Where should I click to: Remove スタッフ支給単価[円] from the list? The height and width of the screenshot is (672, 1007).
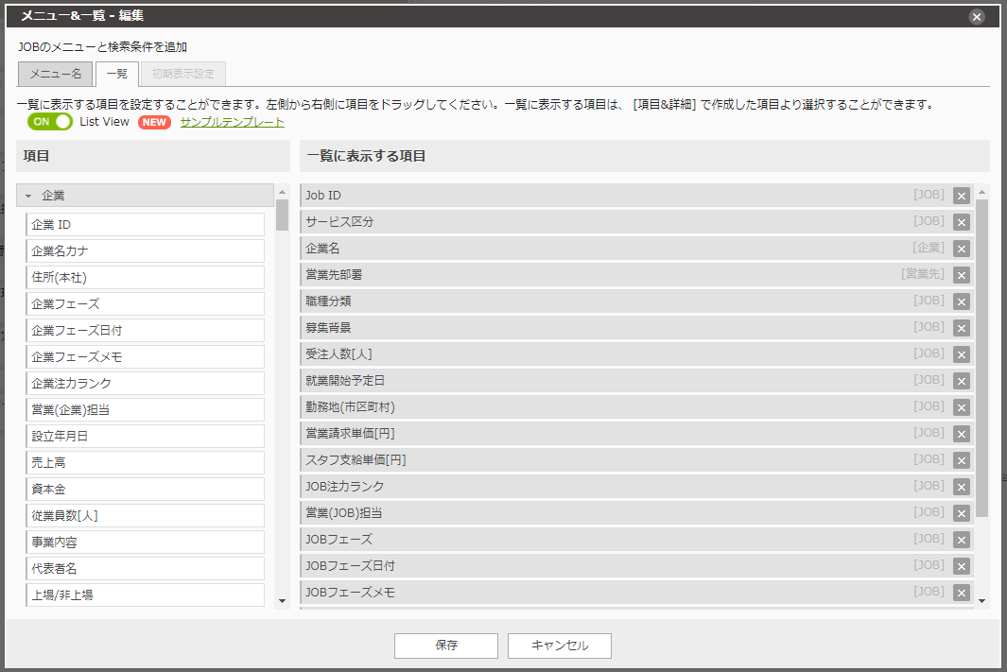click(x=962, y=460)
